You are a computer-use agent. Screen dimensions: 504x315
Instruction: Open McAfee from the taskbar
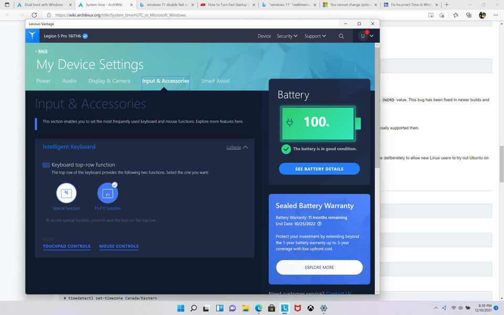click(298, 308)
